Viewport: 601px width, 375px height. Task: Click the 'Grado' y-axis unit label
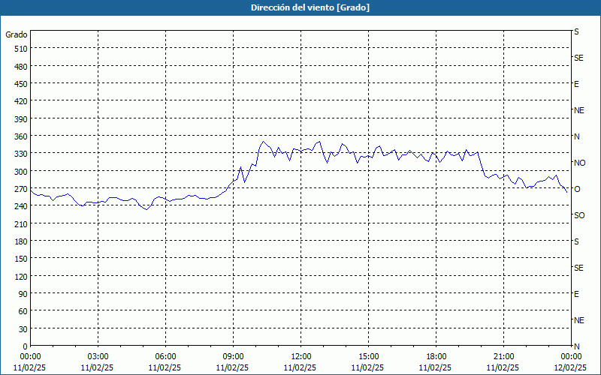point(17,34)
